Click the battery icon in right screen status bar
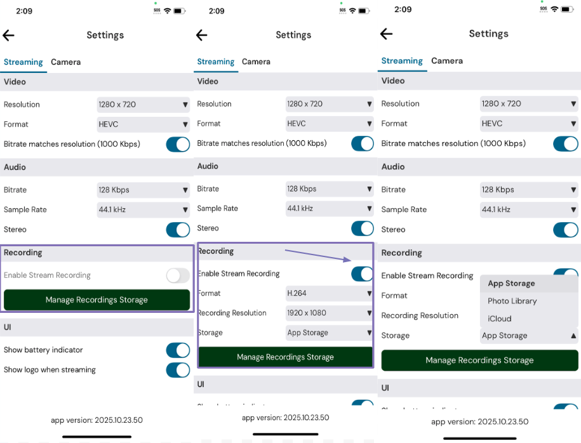The width and height of the screenshot is (581, 443). click(x=566, y=9)
